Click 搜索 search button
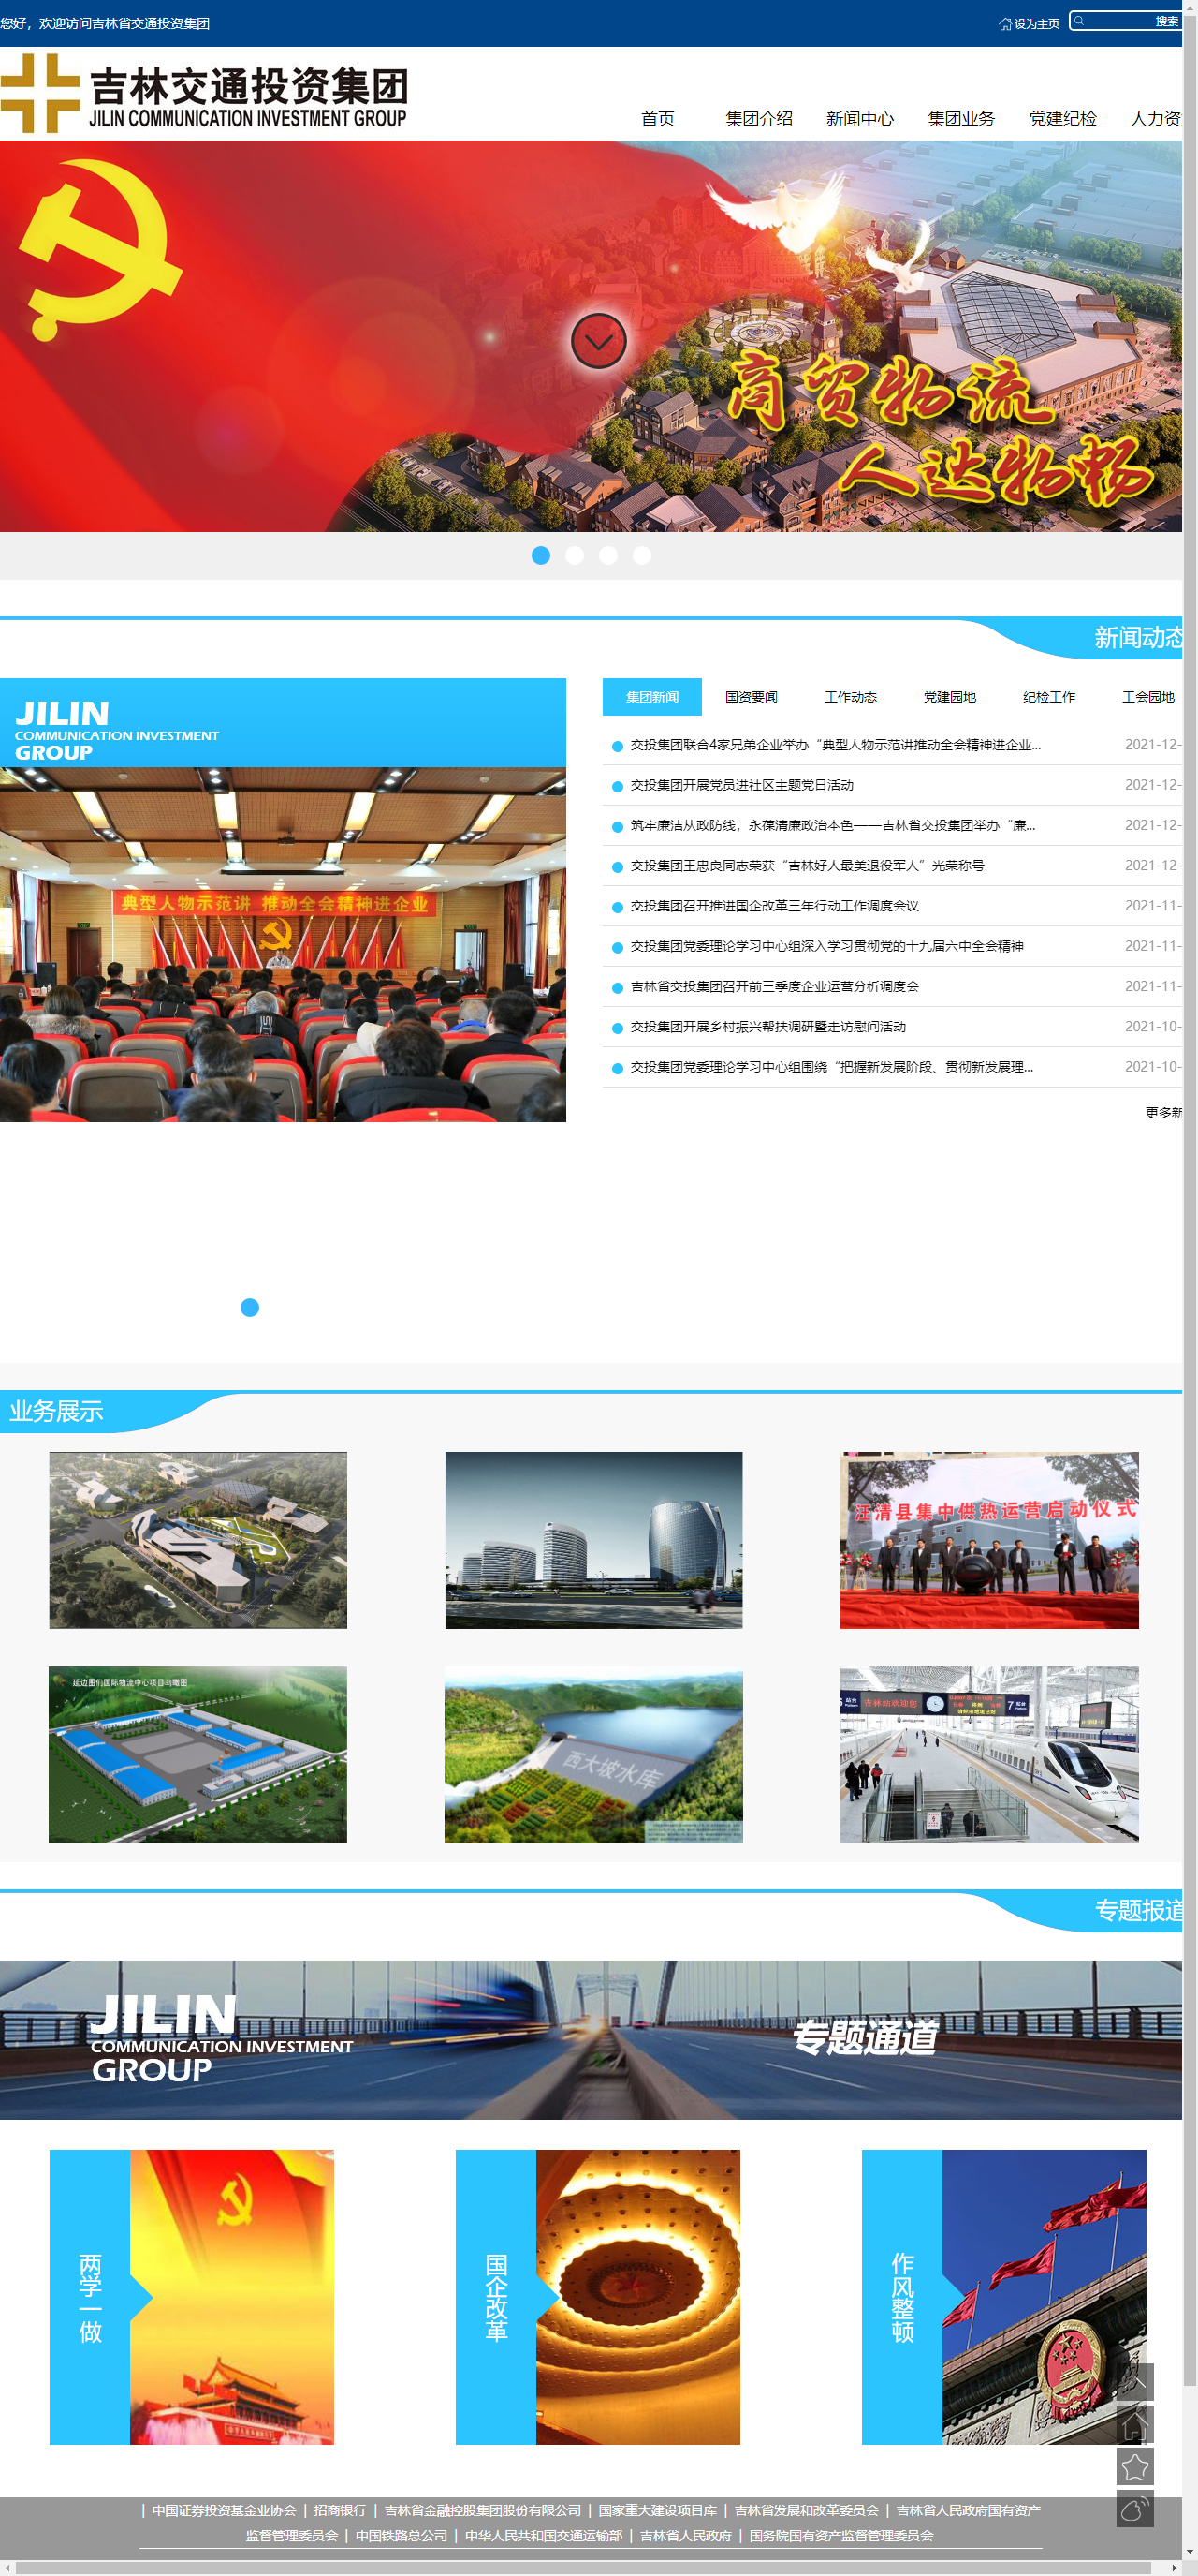 pyautogui.click(x=1166, y=21)
